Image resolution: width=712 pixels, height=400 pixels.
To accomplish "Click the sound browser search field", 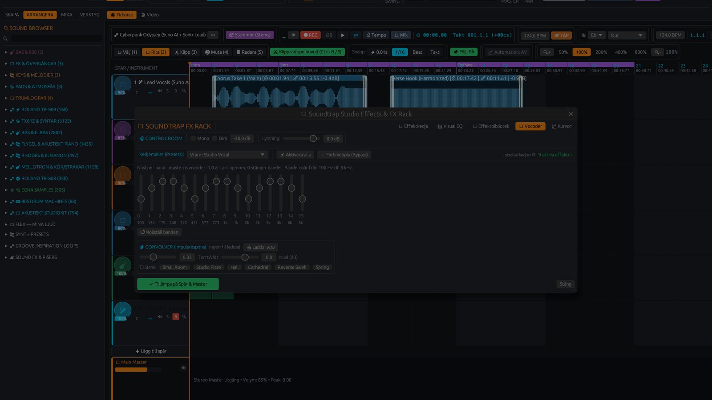I will 56,39.
